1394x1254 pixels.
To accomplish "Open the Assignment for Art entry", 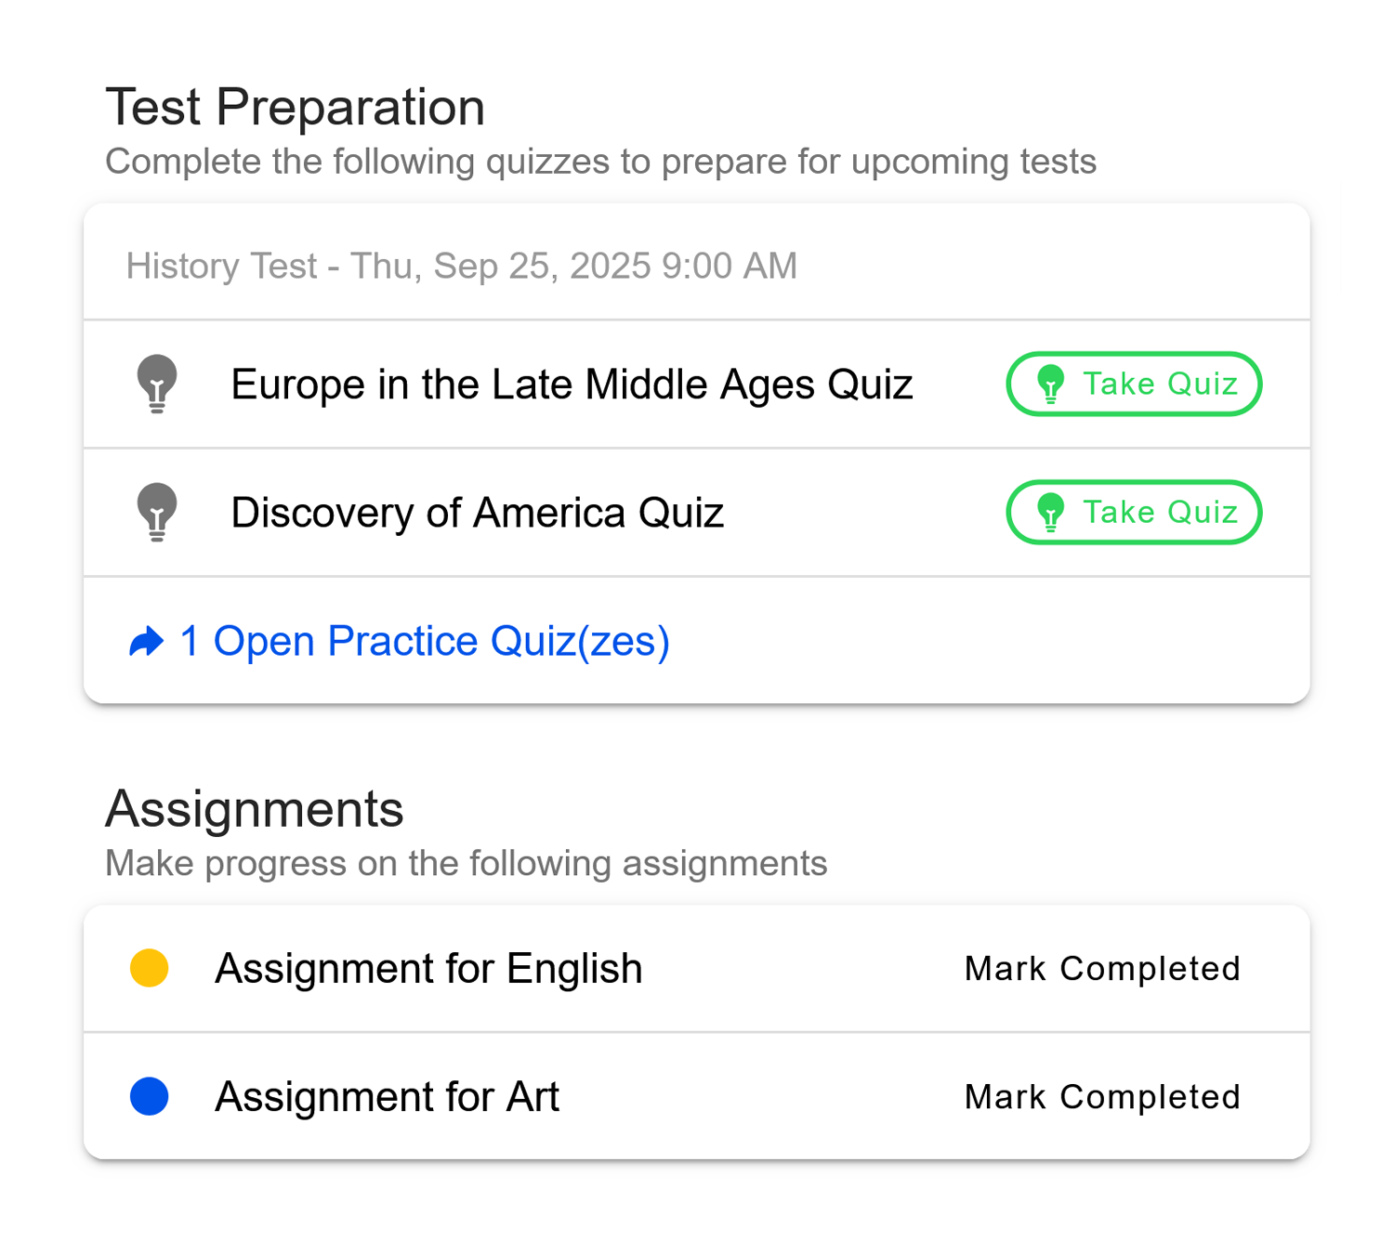I will (387, 1097).
